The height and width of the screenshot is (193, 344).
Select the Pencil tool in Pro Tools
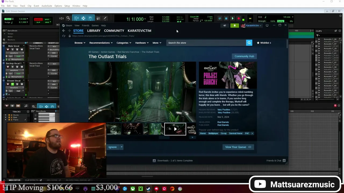pos(105,18)
